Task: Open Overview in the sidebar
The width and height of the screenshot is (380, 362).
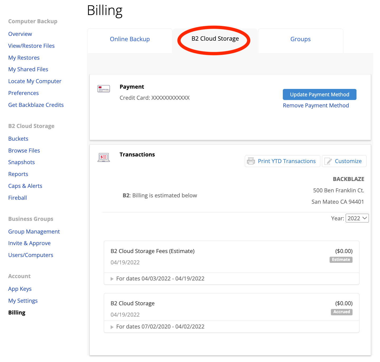Action: pos(20,34)
